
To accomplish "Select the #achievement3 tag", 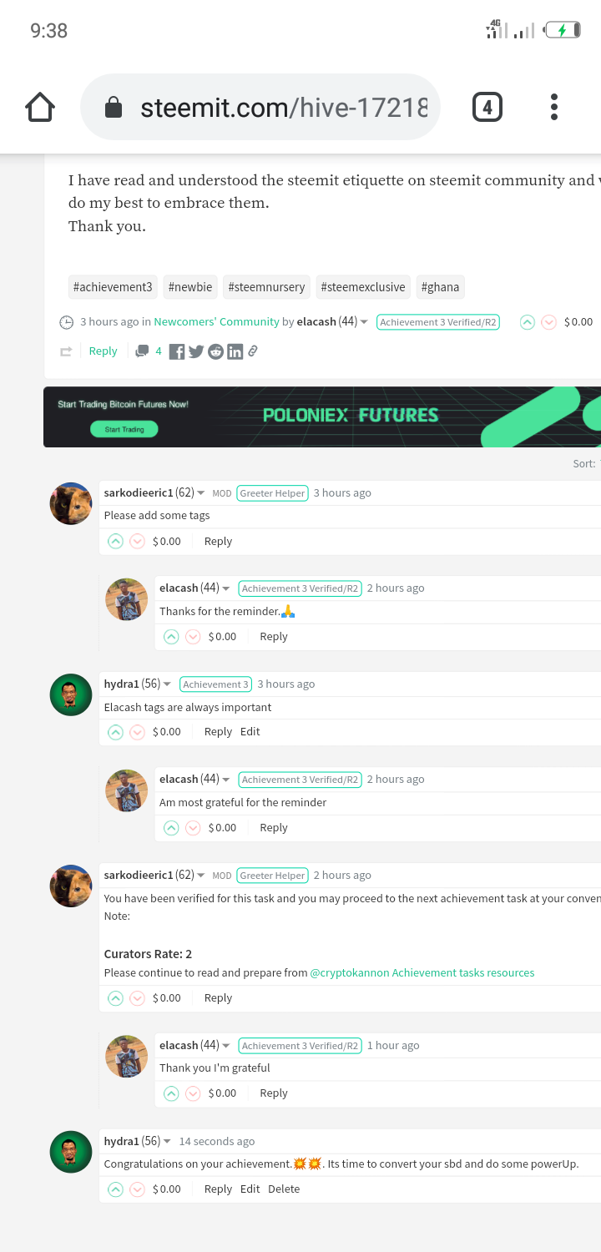I will (113, 287).
